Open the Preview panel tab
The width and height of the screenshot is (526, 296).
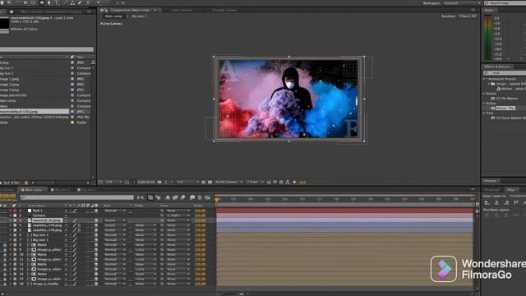[490, 181]
